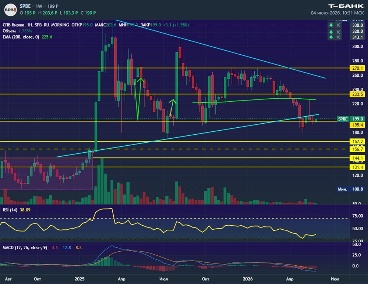Click the last Июл label on time axis
368x284 pixels.
pos(335,279)
